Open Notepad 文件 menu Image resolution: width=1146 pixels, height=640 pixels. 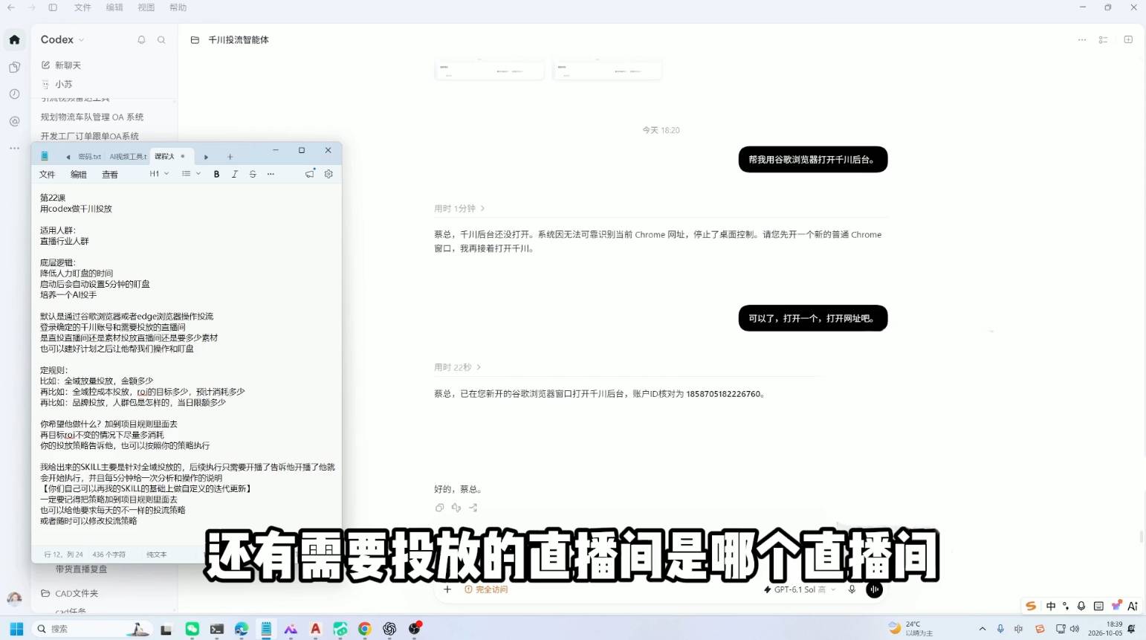click(x=48, y=174)
